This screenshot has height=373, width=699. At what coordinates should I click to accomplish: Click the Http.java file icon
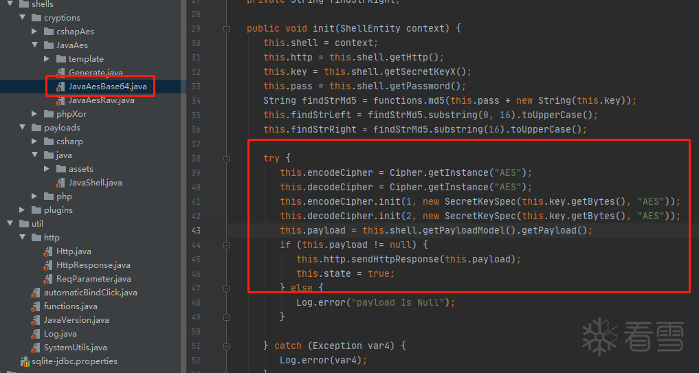[48, 252]
